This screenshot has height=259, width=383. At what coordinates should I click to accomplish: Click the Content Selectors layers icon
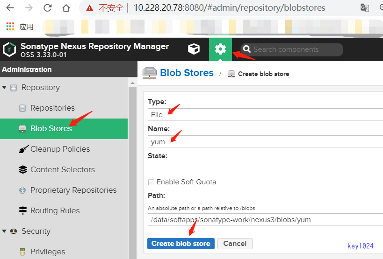click(x=23, y=169)
